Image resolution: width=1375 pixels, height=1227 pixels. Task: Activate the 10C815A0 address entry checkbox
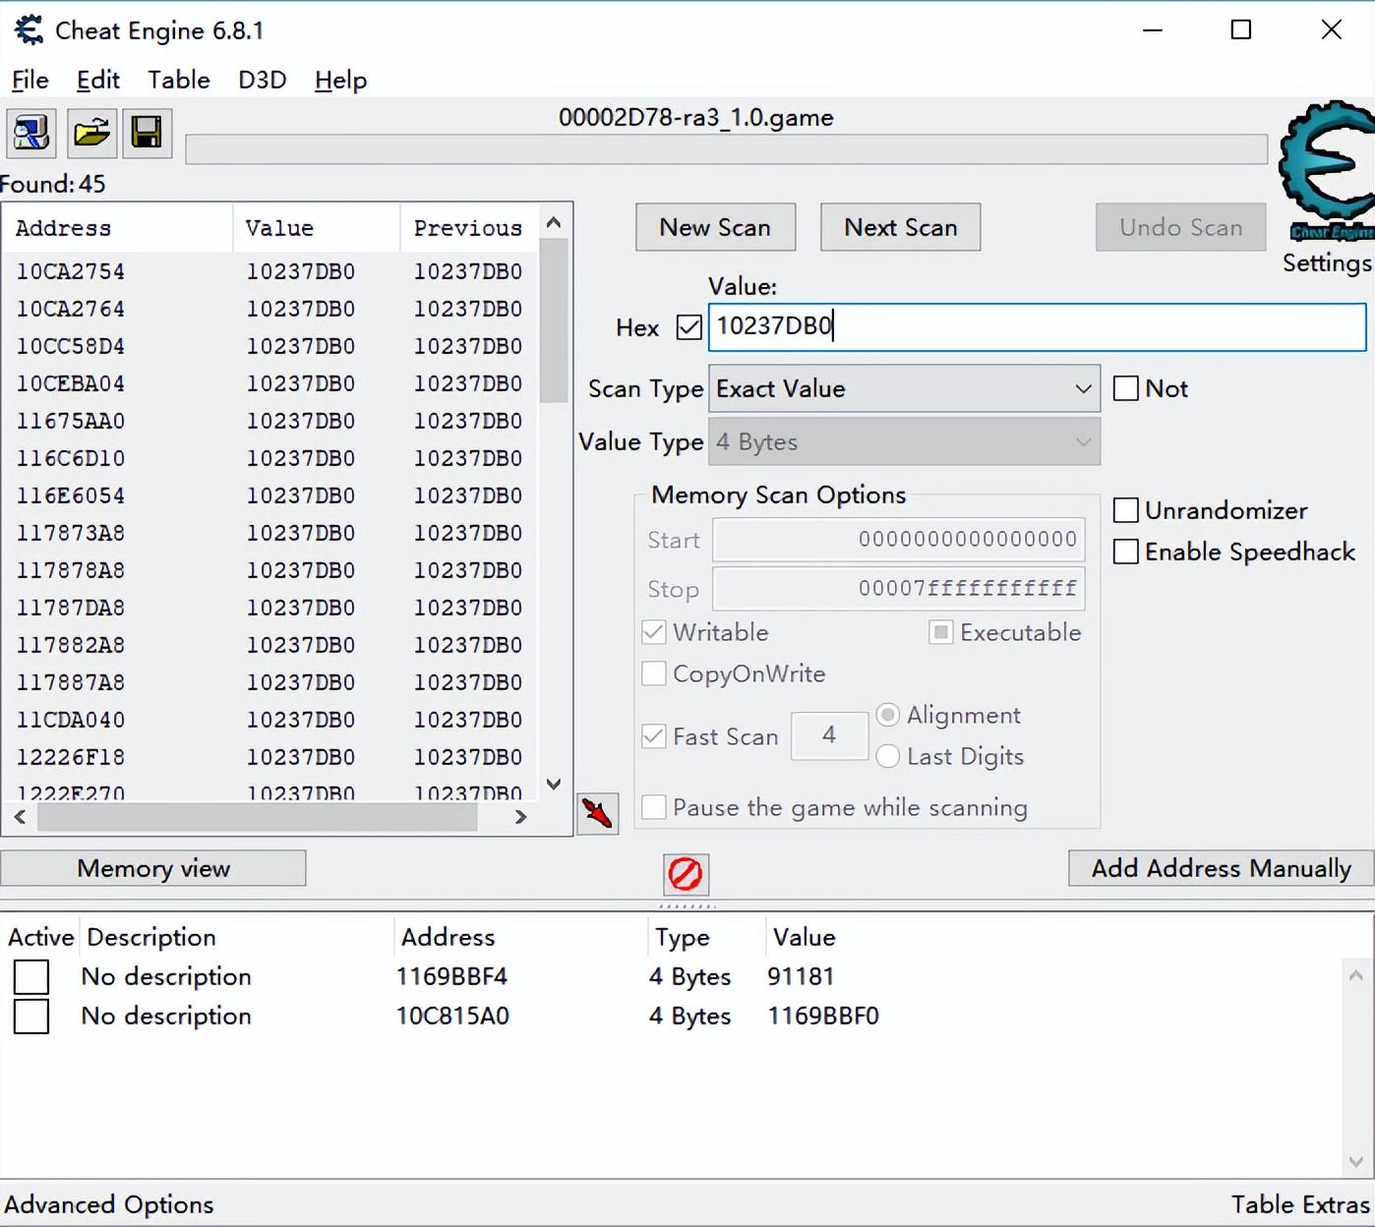[x=31, y=1017]
